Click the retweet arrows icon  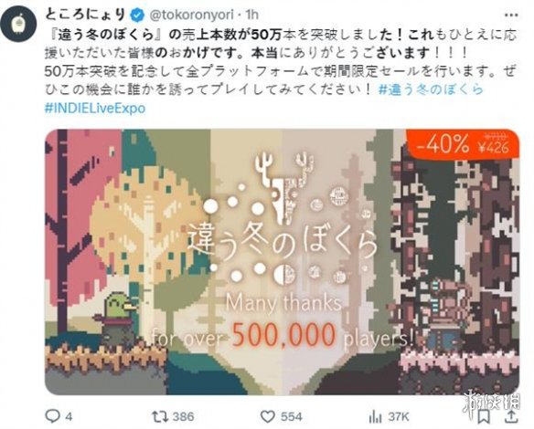click(160, 416)
